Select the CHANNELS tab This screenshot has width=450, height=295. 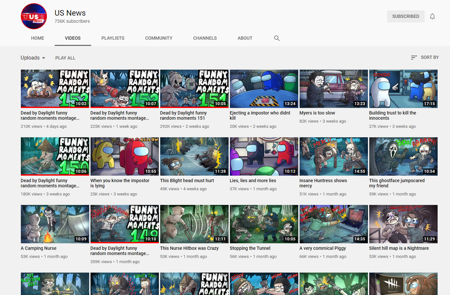coord(205,38)
